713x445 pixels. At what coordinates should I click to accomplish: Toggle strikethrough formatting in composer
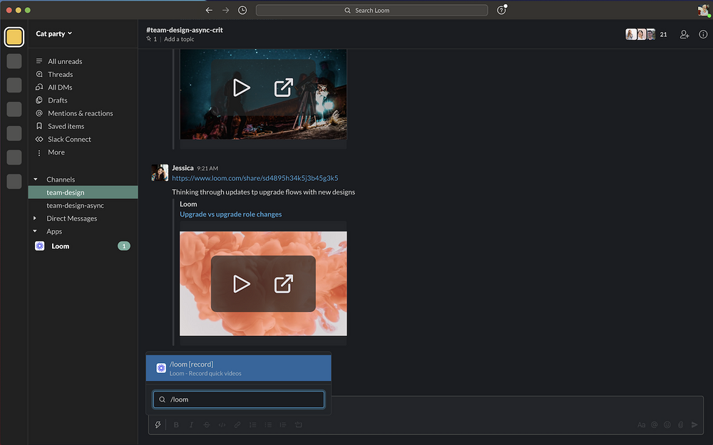coord(207,425)
